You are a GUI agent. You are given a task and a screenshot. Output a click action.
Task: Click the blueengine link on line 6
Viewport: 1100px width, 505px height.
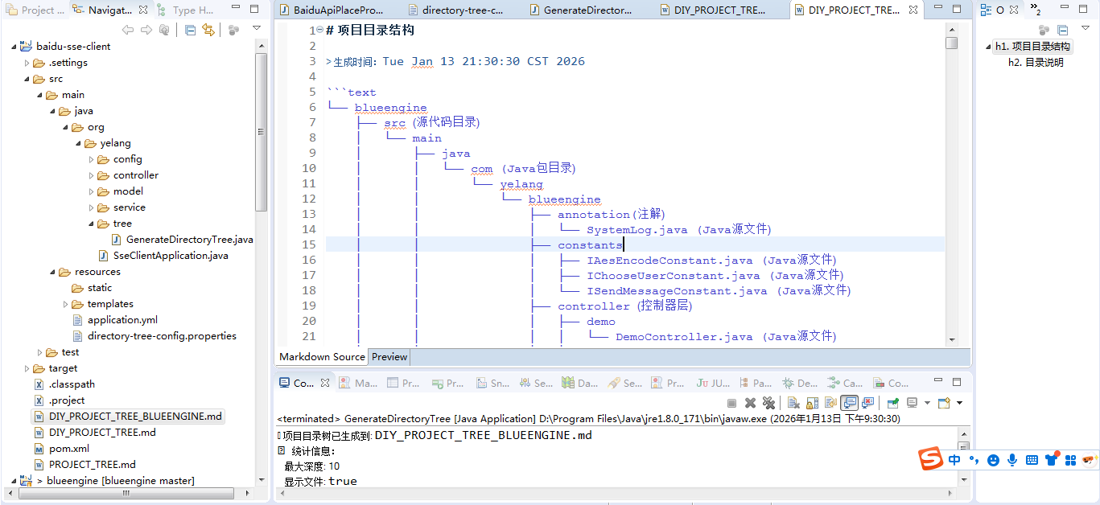[390, 108]
